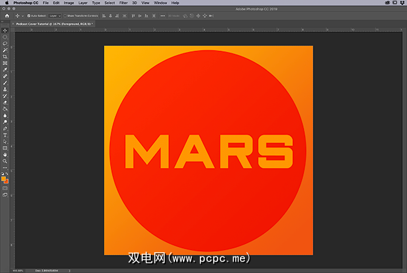Pick the Hand tool
The image size is (407, 273).
coord(5,154)
